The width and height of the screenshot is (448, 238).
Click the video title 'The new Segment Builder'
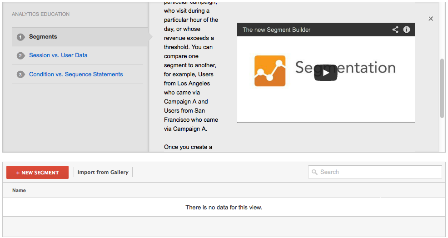(276, 30)
